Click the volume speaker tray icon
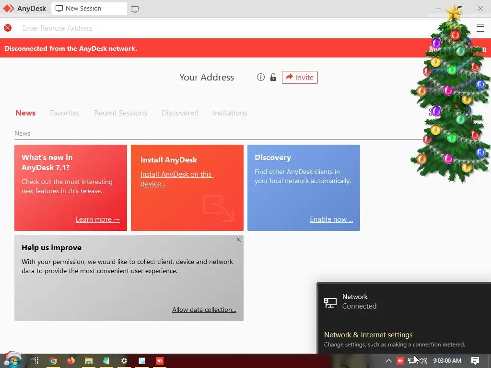 [x=423, y=361]
